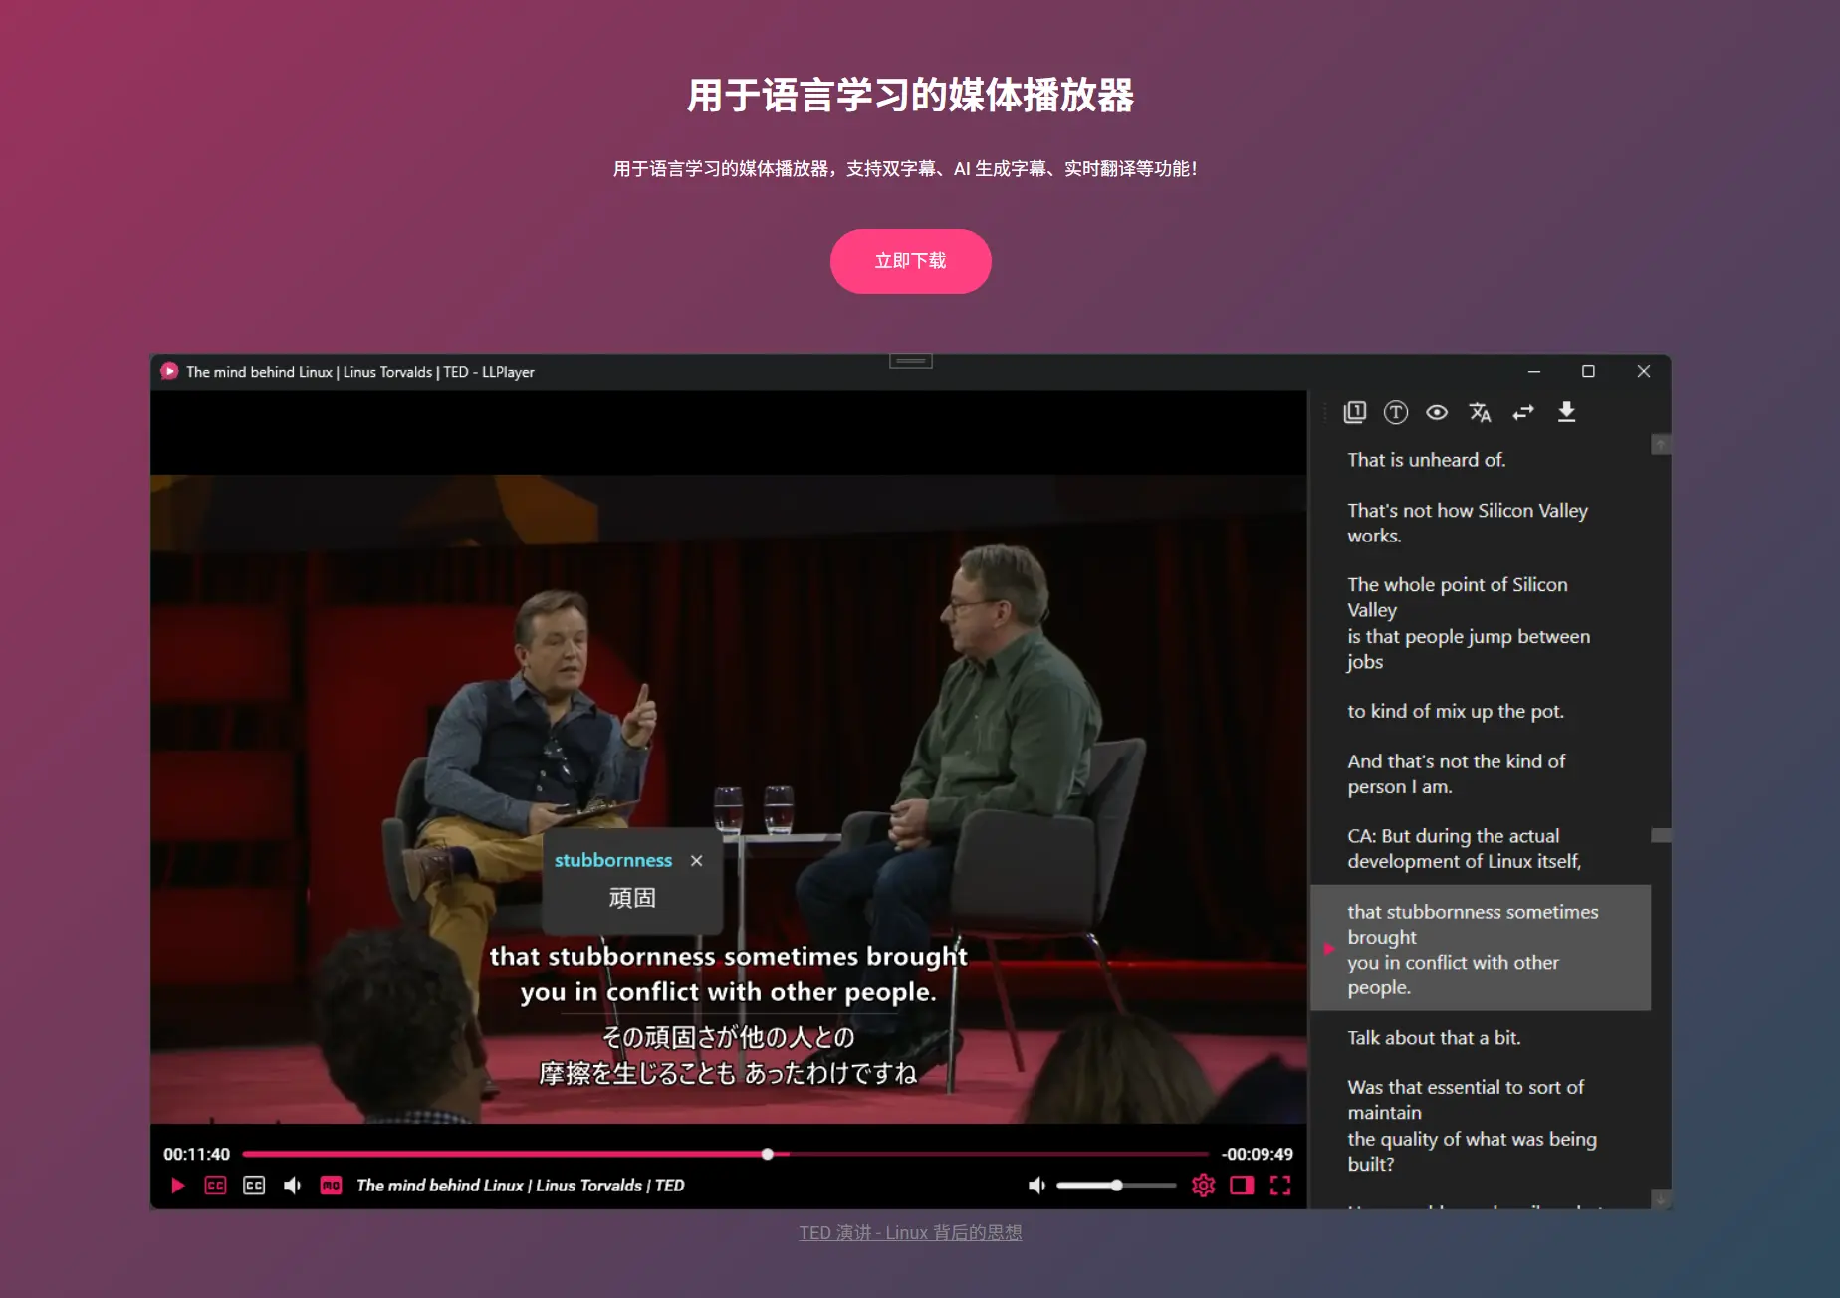Click the download subtitles icon in the sidebar
Image resolution: width=1840 pixels, height=1298 pixels.
point(1566,412)
